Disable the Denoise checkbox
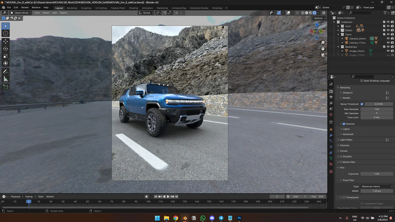 [344, 124]
